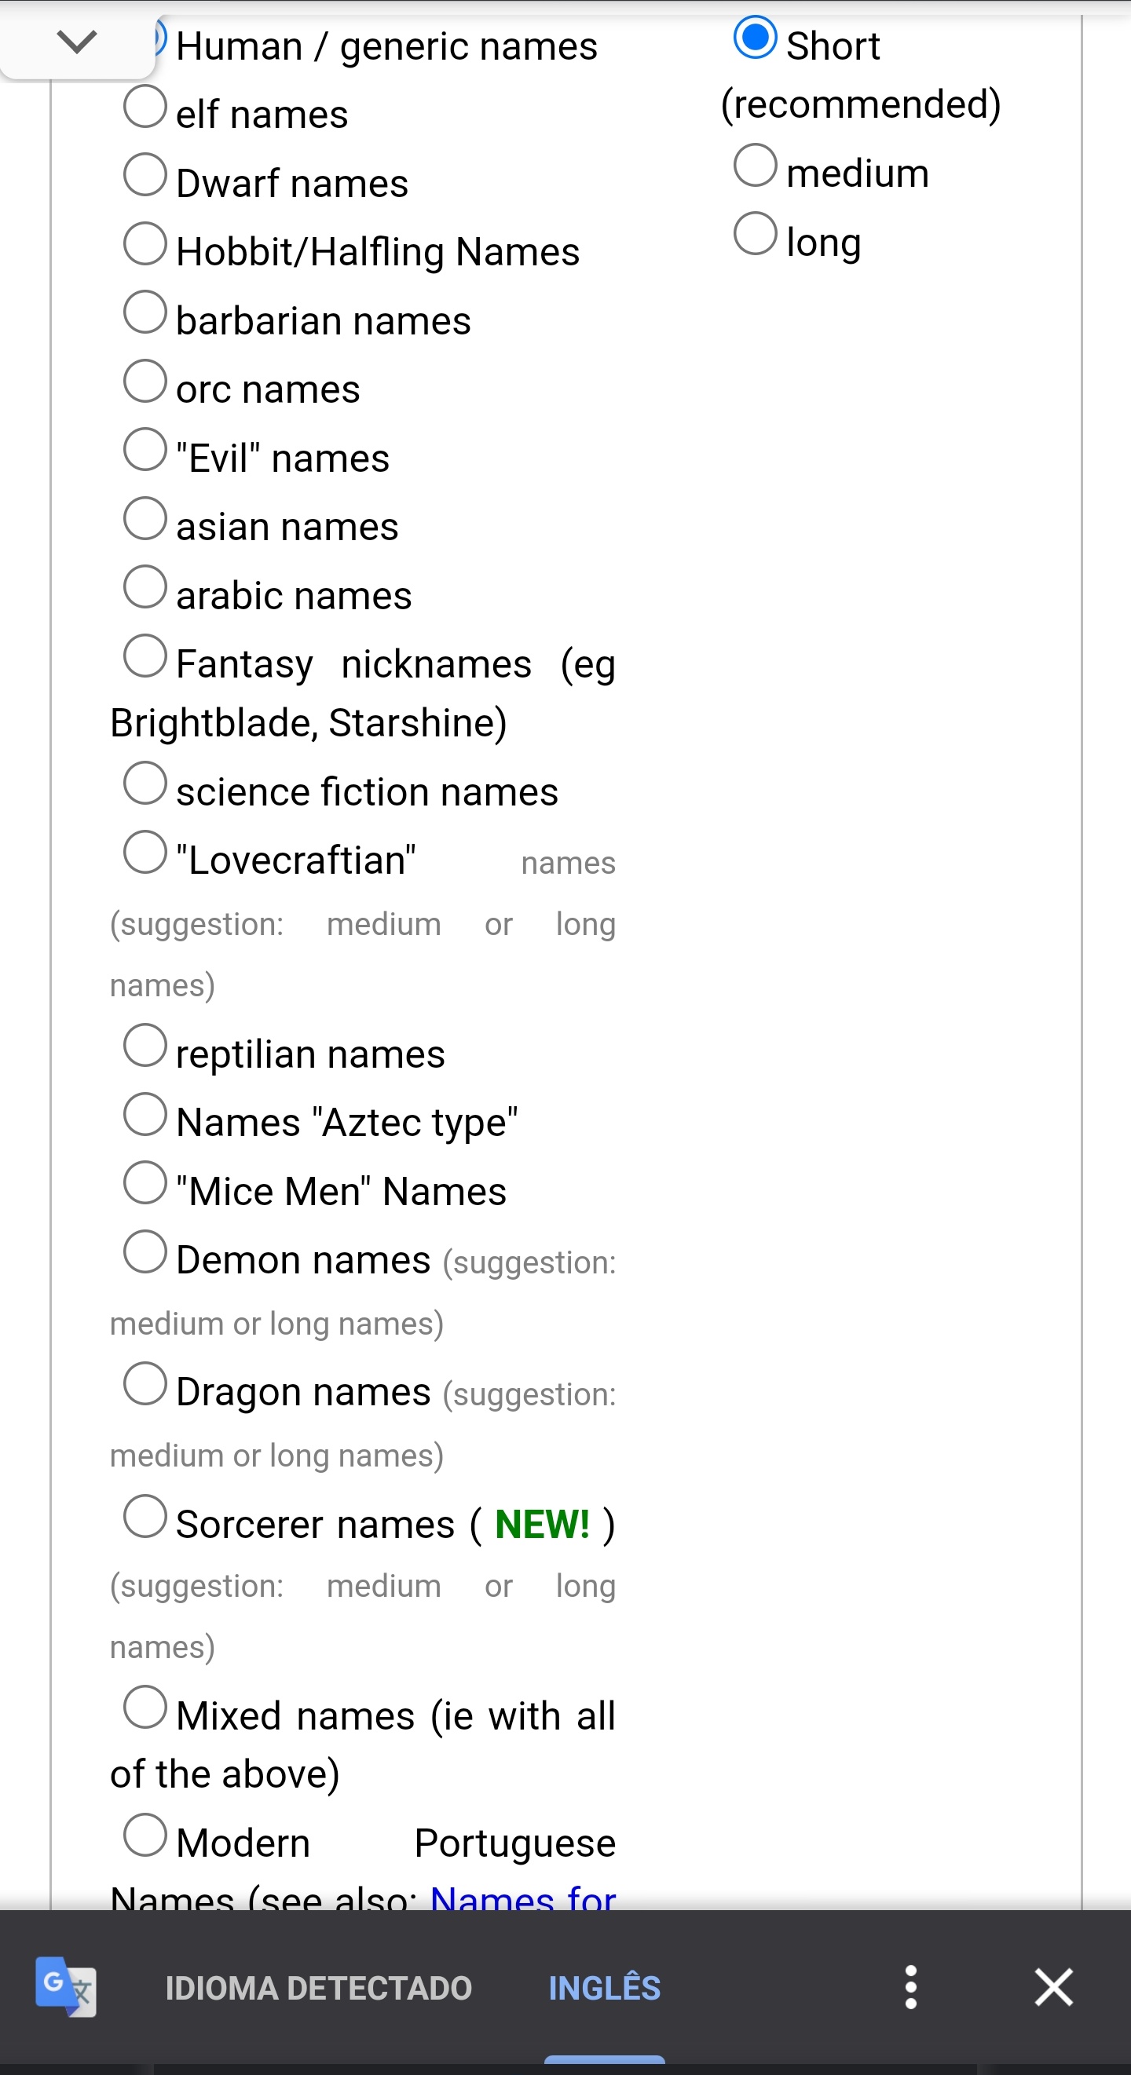Choose Dwarf names option
Screen dimensions: 1131x2075
coord(145,175)
